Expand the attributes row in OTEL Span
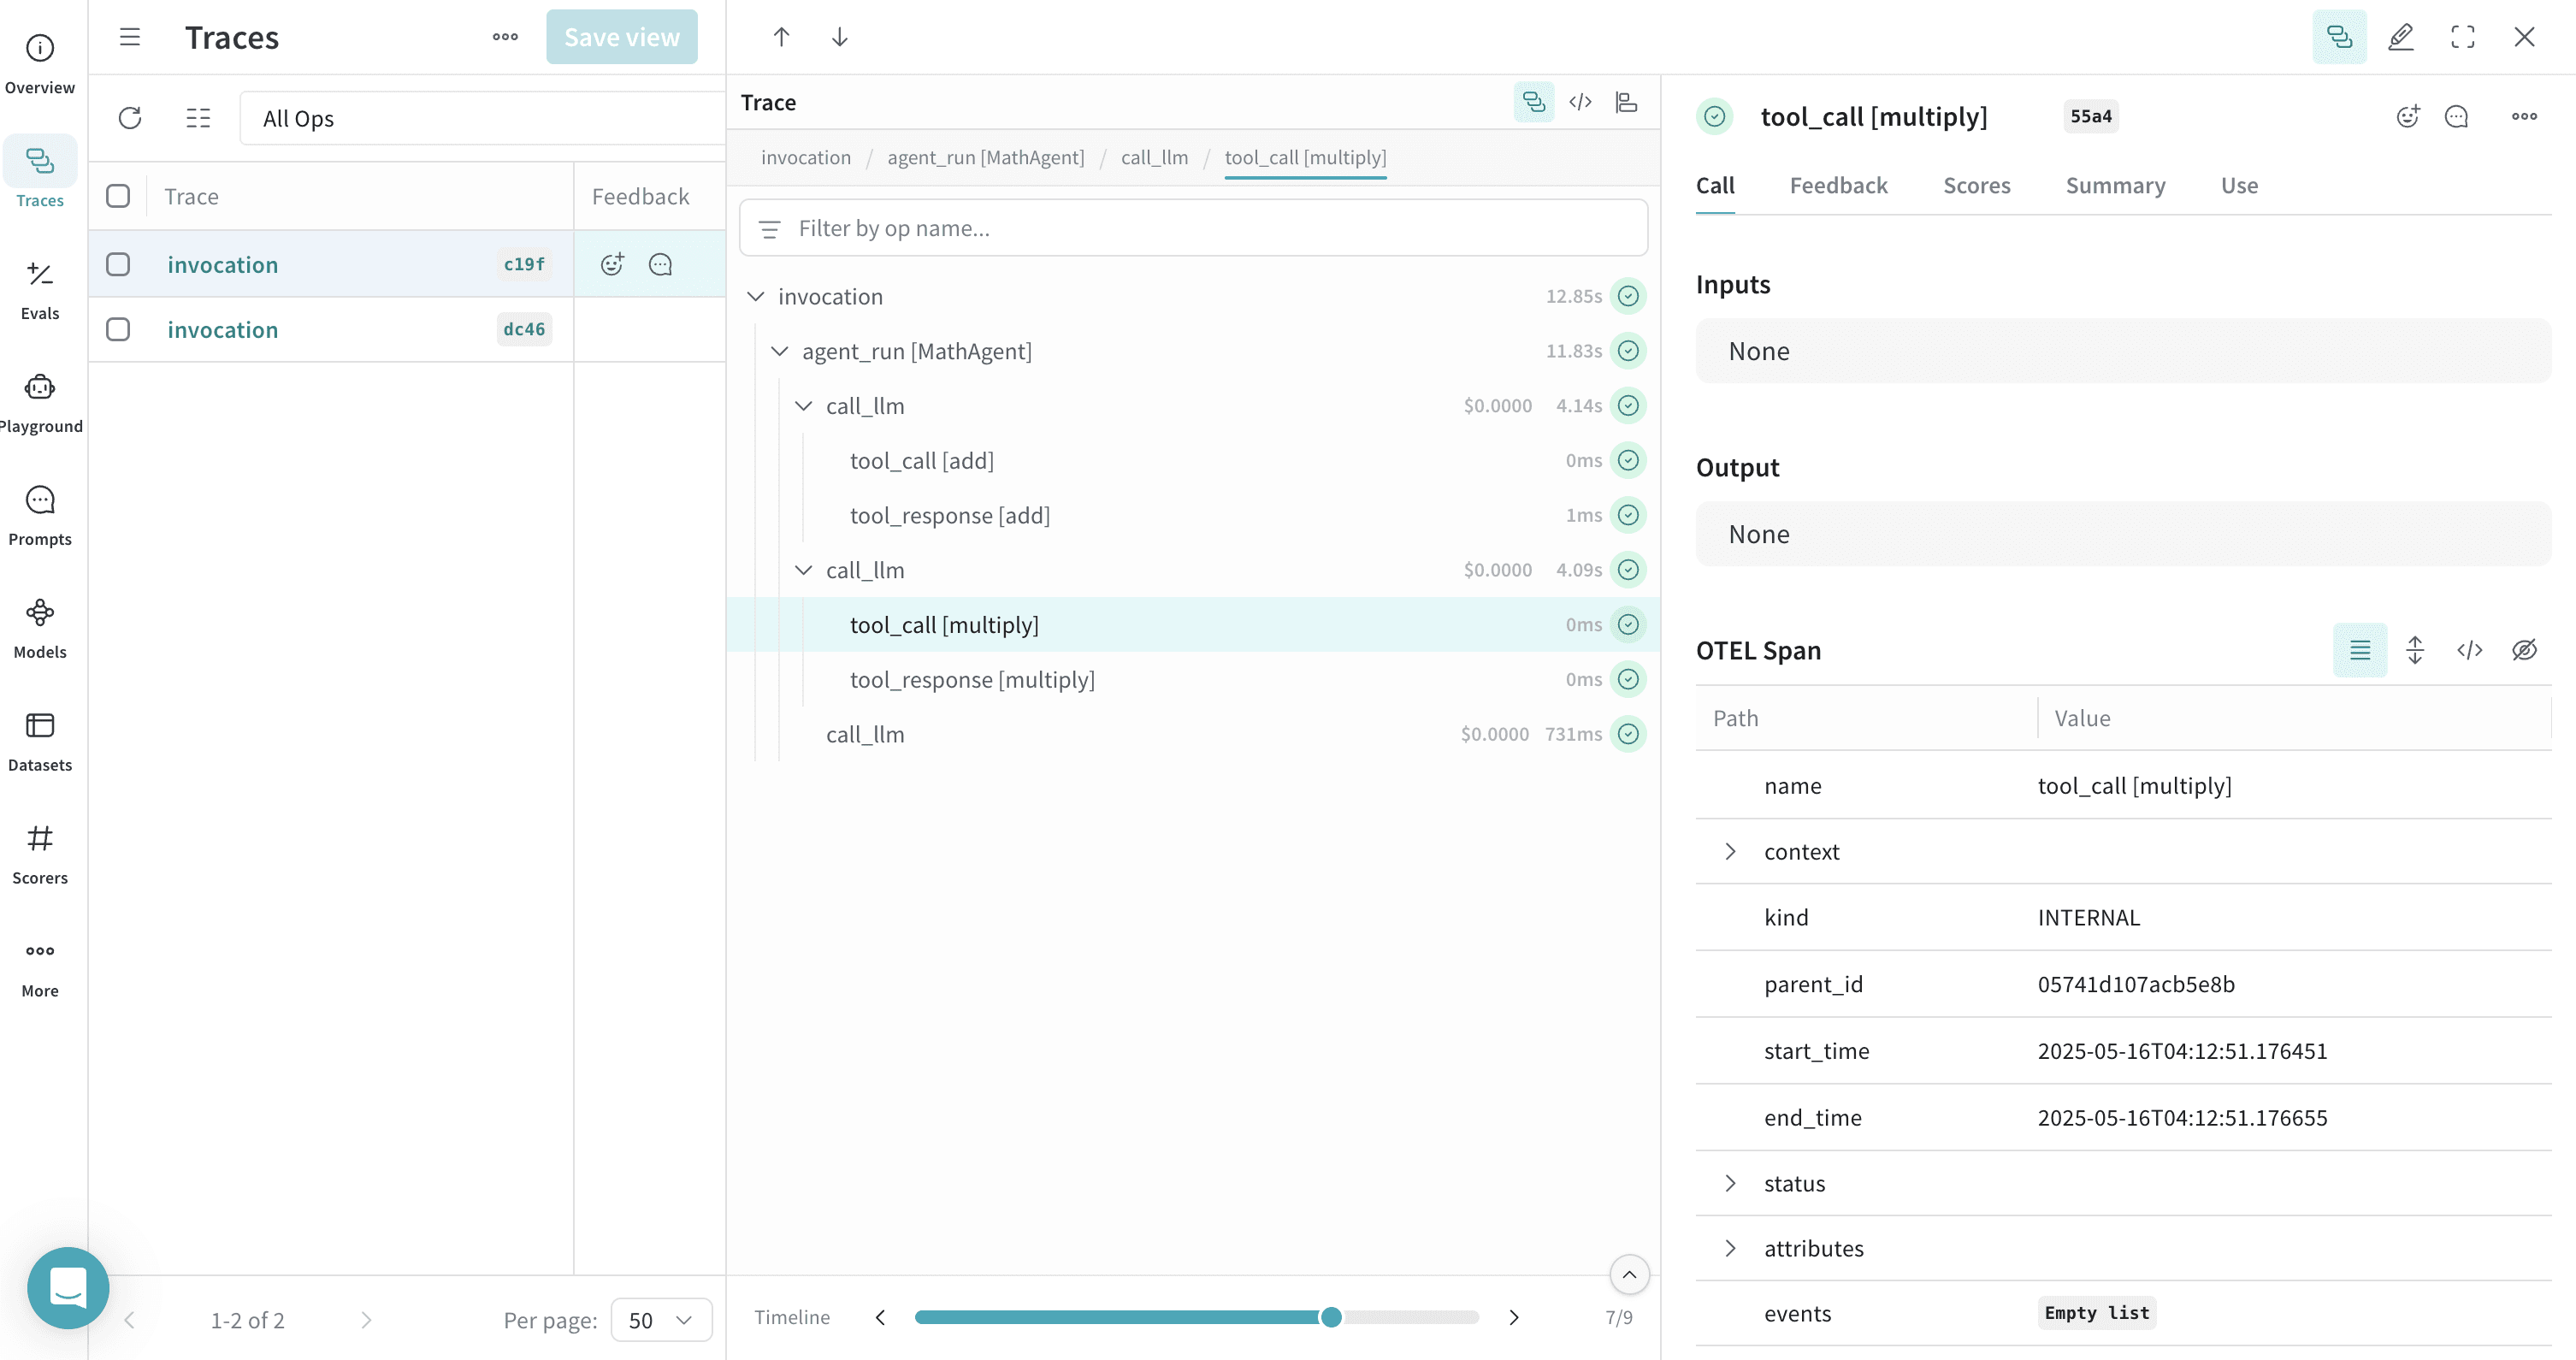The image size is (2576, 1360). tap(1730, 1248)
